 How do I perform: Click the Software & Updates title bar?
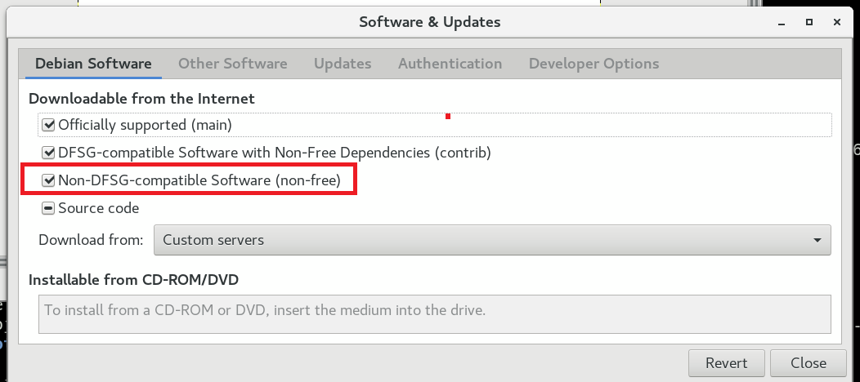pos(429,22)
